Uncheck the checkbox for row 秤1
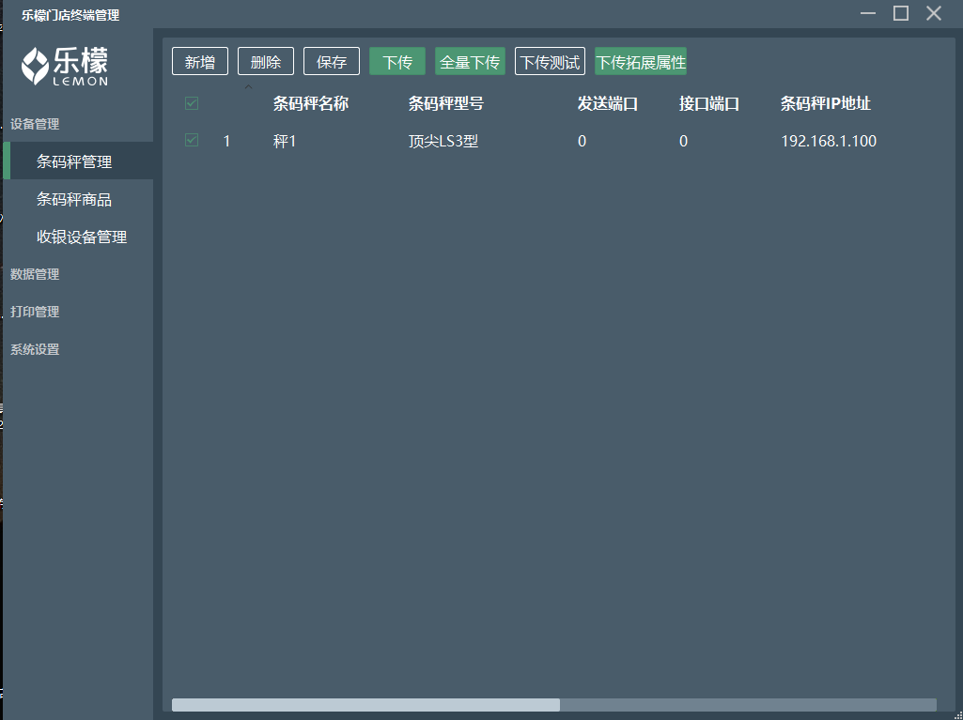 point(192,140)
